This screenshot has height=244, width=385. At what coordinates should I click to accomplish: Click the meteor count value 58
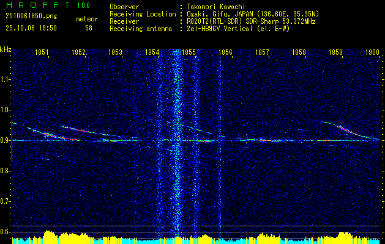pos(89,28)
